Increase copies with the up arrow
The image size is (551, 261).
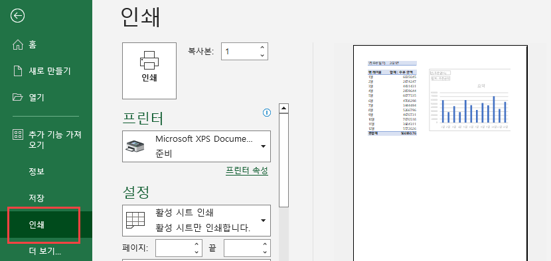tap(262, 48)
